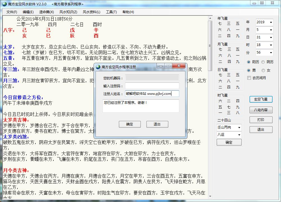Viewport: 281px width, 202px height.
Task: Click the vertical scrollbar thumb
Action: [x=210, y=46]
